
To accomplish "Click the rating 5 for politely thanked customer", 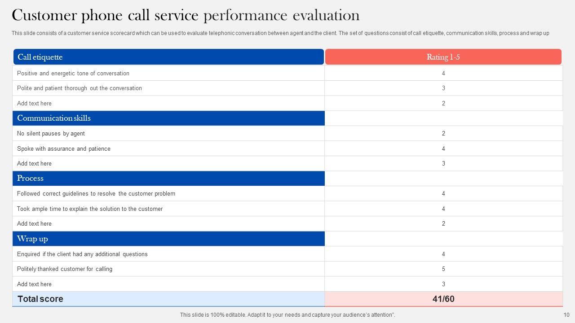I will point(443,269).
